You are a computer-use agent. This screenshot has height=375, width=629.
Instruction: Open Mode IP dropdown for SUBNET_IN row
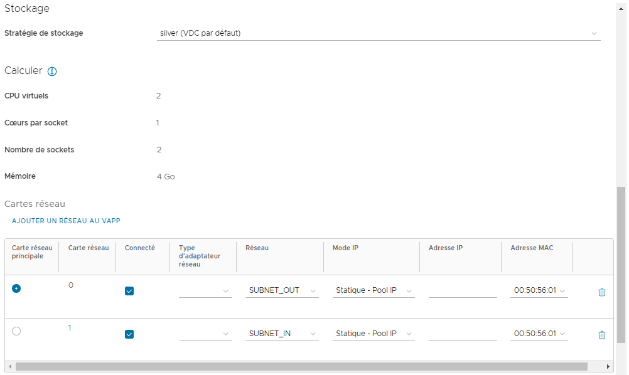[x=374, y=334]
